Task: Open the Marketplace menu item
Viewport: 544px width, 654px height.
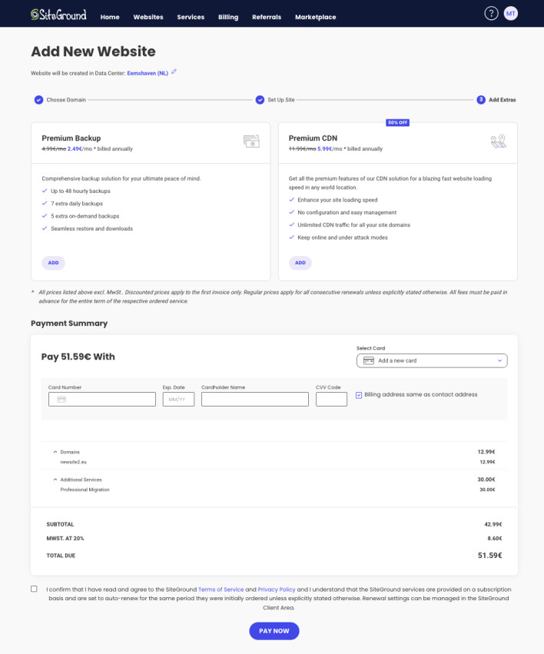Action: coord(315,17)
